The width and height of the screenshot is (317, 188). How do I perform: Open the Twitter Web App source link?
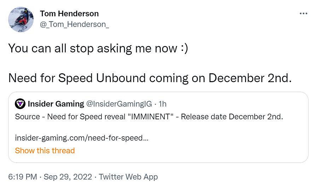tap(128, 177)
